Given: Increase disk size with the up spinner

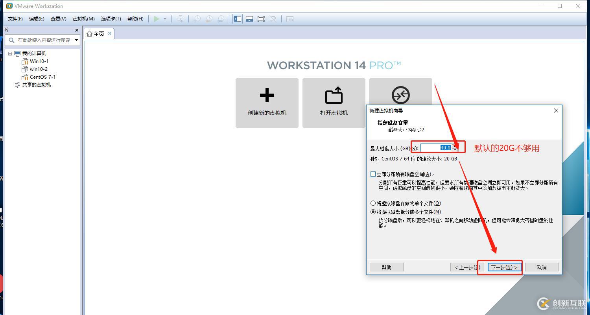Looking at the screenshot, I should click(x=455, y=146).
